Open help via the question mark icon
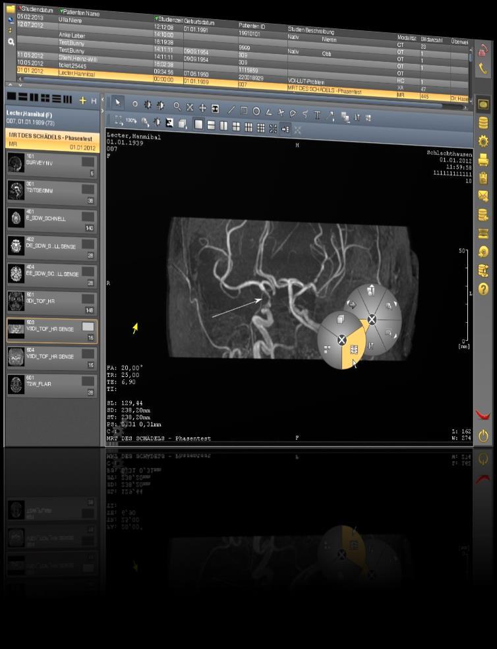The height and width of the screenshot is (649, 497). [x=483, y=289]
